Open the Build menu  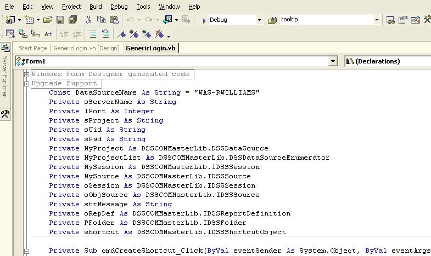96,7
